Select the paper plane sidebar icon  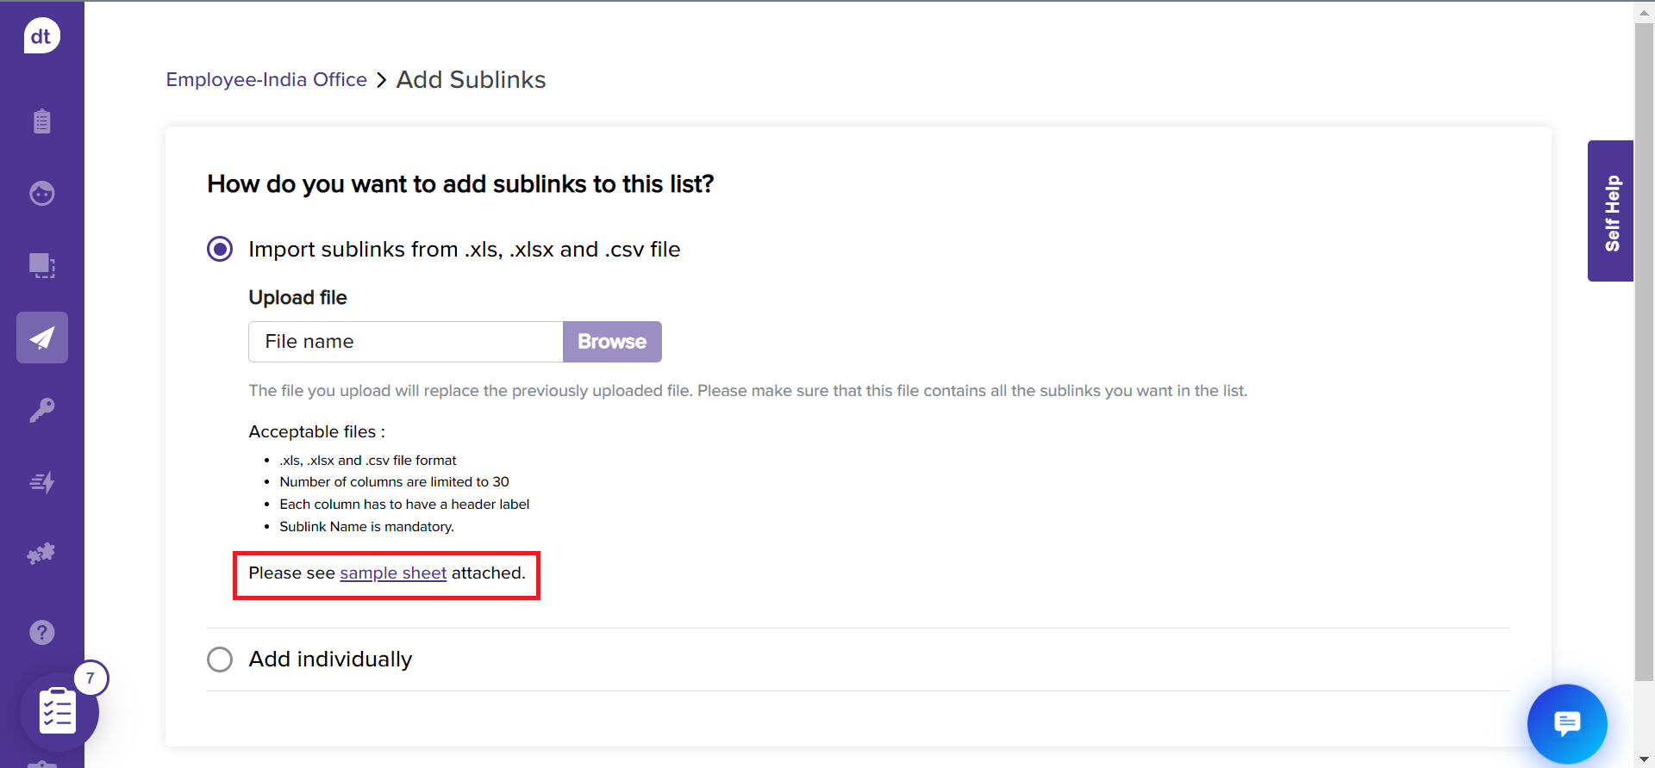(41, 338)
